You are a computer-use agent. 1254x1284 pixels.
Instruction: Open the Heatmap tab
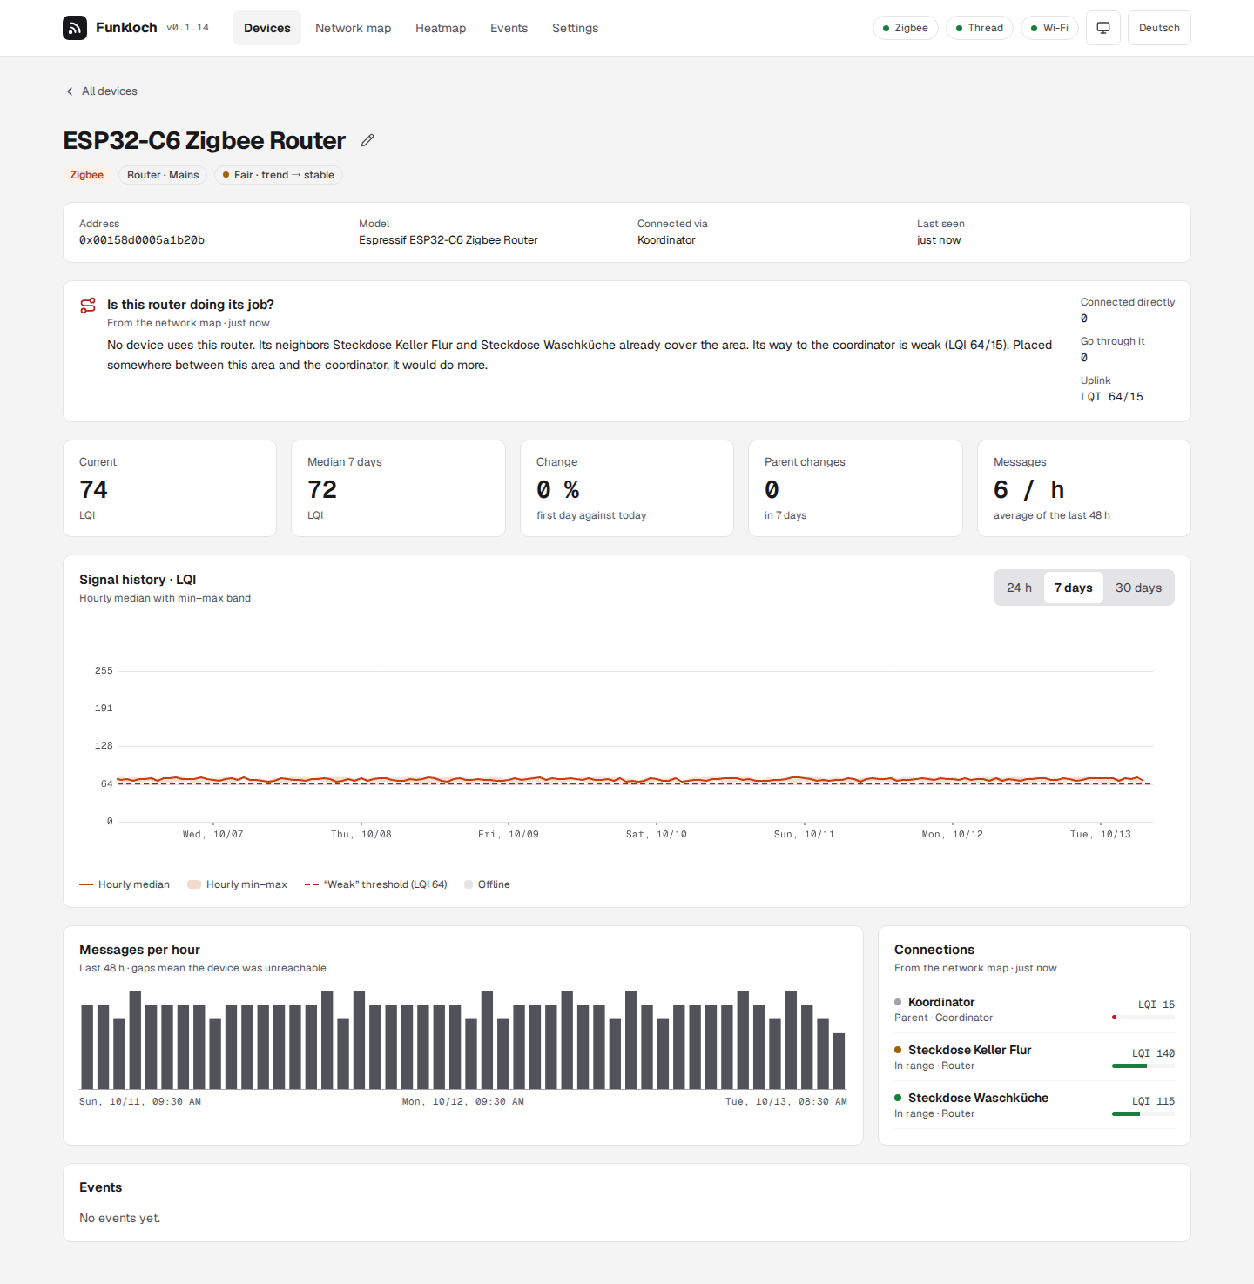point(441,28)
